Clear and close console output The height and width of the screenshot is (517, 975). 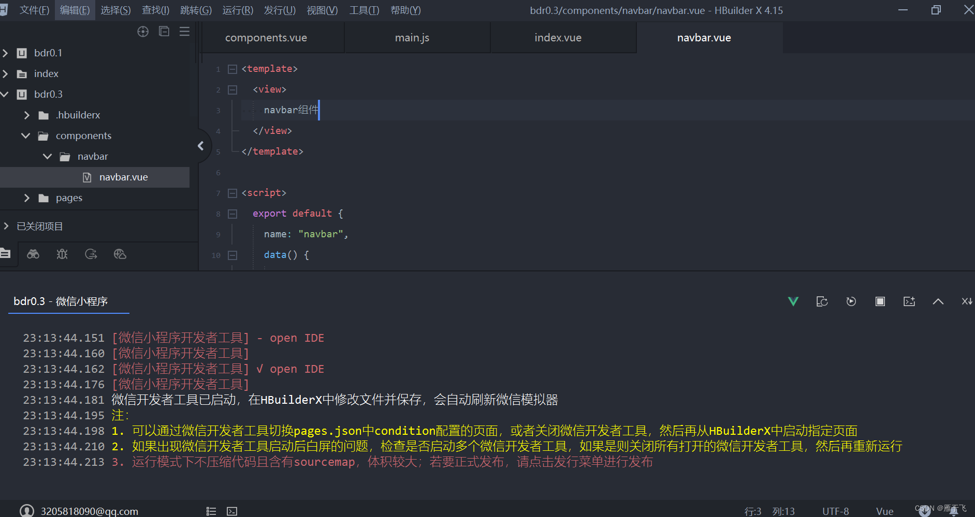(x=967, y=301)
